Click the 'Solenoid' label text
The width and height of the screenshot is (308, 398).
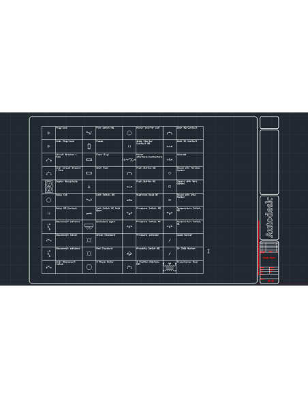click(182, 155)
